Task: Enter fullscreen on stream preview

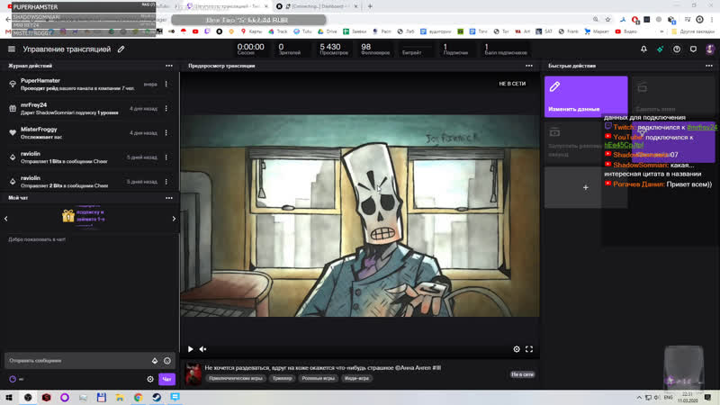Action: 529,349
